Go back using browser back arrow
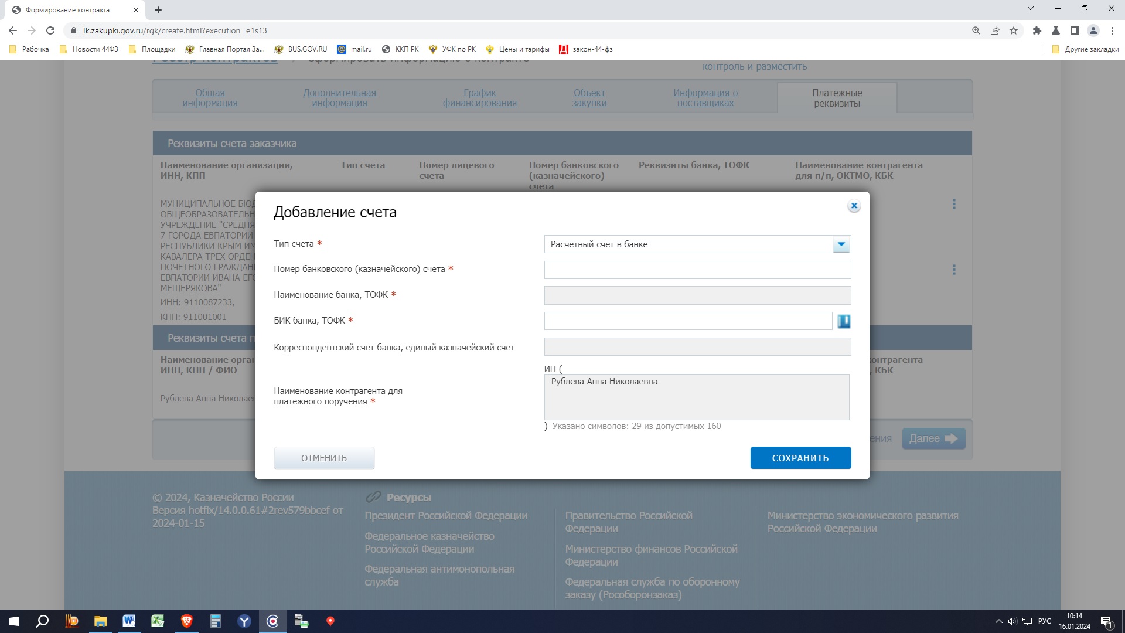The width and height of the screenshot is (1125, 633). click(x=13, y=30)
